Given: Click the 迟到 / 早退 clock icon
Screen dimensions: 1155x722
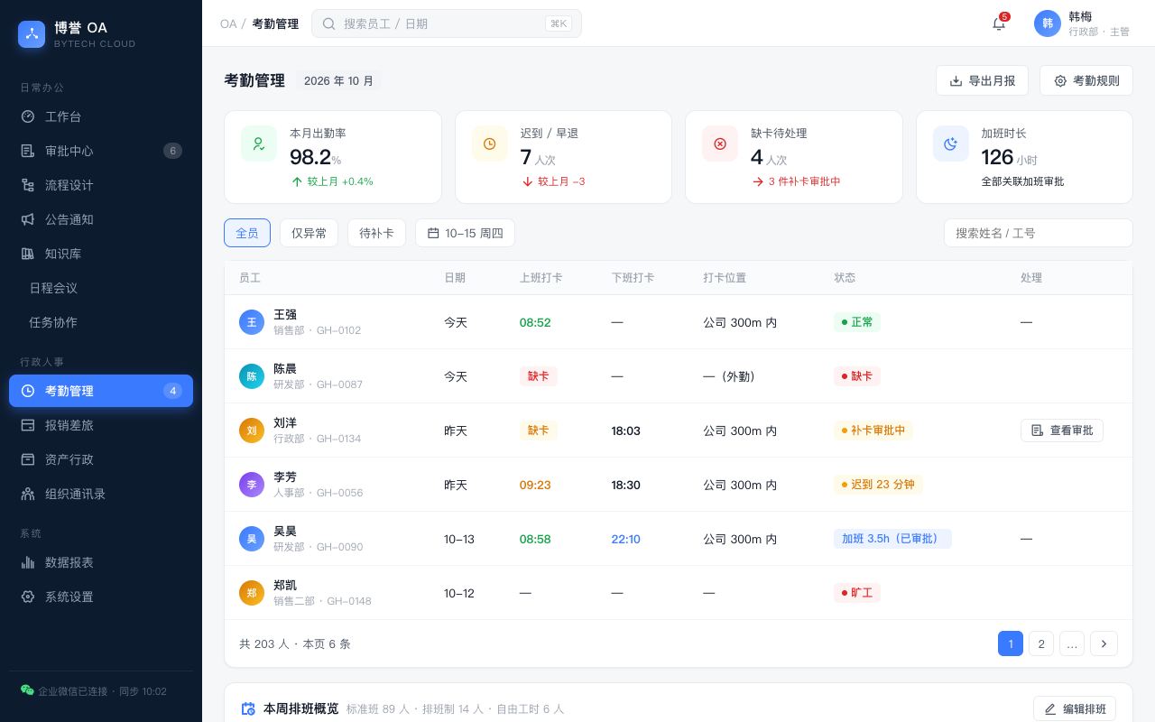Looking at the screenshot, I should point(489,143).
